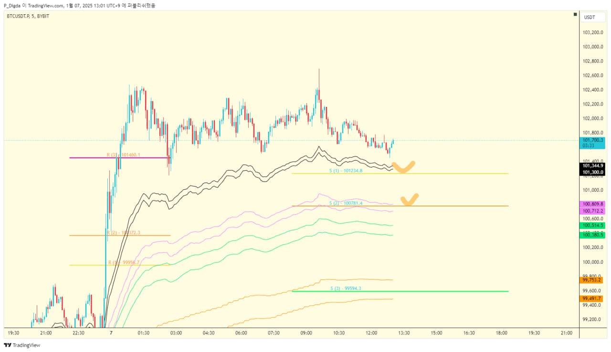Click the 102,000.0 price scale value
611x352 pixels.
click(592, 118)
